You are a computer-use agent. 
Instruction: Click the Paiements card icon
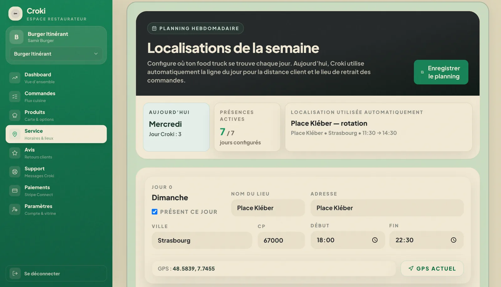[x=15, y=190]
